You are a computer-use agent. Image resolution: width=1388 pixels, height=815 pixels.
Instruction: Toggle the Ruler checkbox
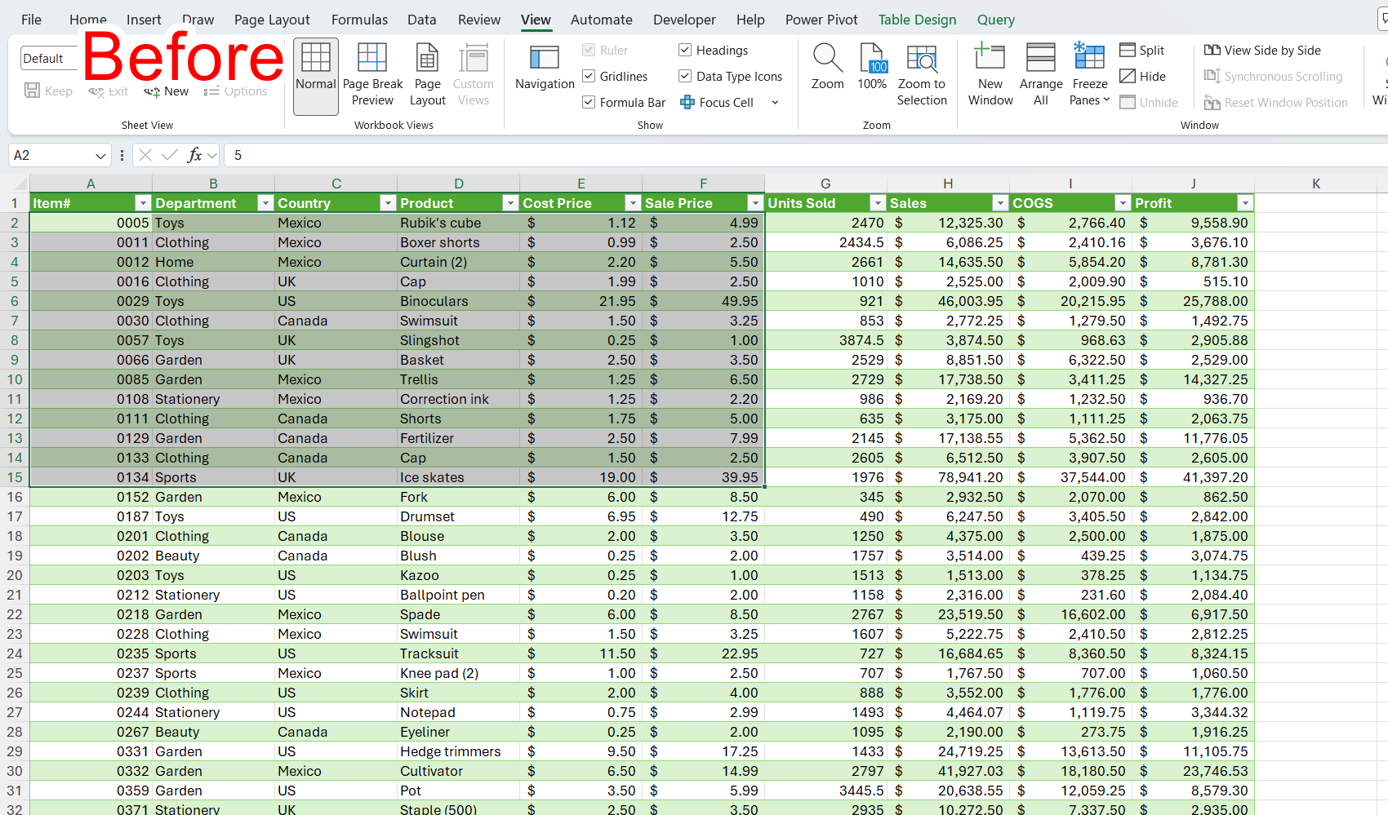[x=589, y=51]
